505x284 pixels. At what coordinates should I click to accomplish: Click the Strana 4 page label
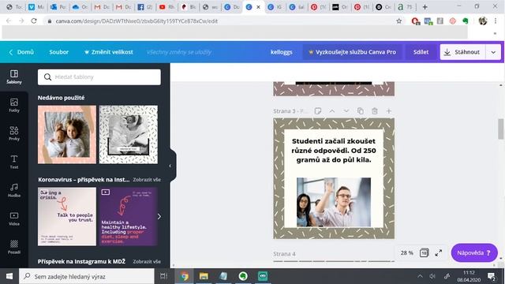284,254
